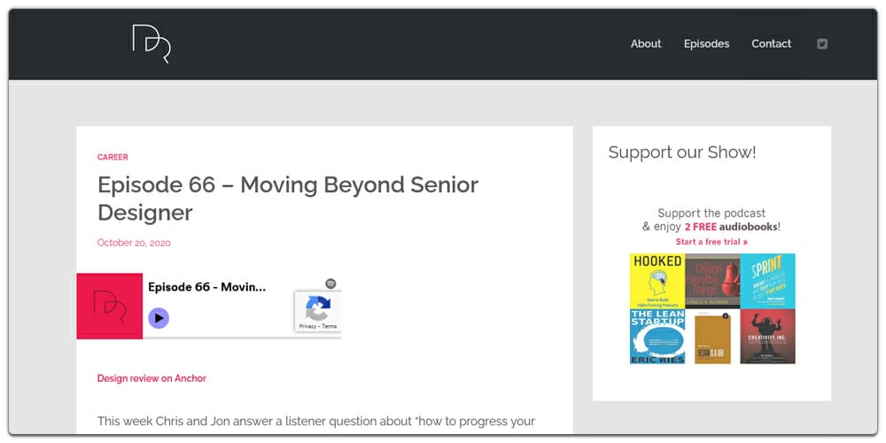Click the reCAPTCHA badge icon
886x443 pixels.
point(318,308)
